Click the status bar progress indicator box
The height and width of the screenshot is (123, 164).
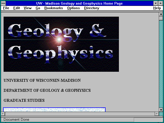148,120
